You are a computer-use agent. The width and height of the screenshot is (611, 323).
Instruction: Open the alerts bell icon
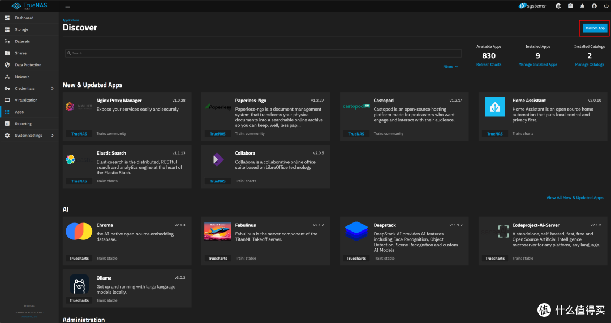(x=582, y=6)
